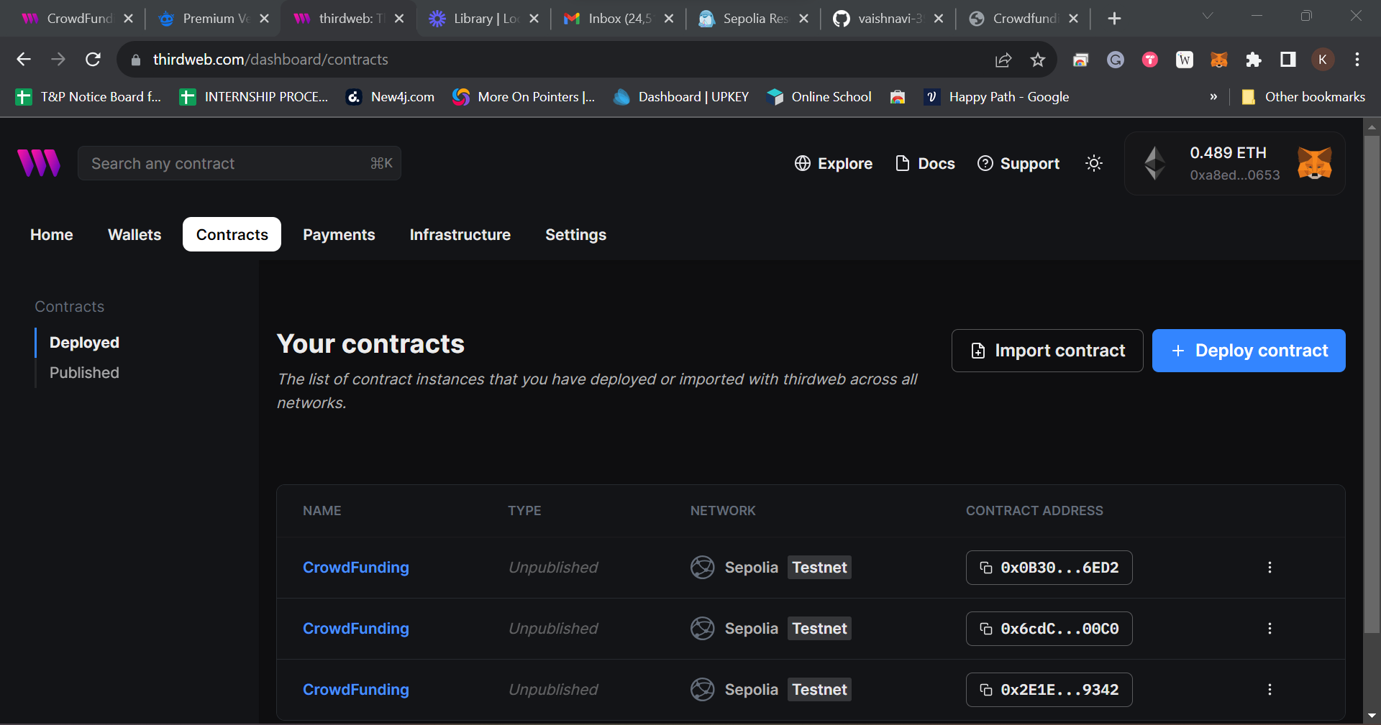
Task: Open the Explore link
Action: pos(834,164)
